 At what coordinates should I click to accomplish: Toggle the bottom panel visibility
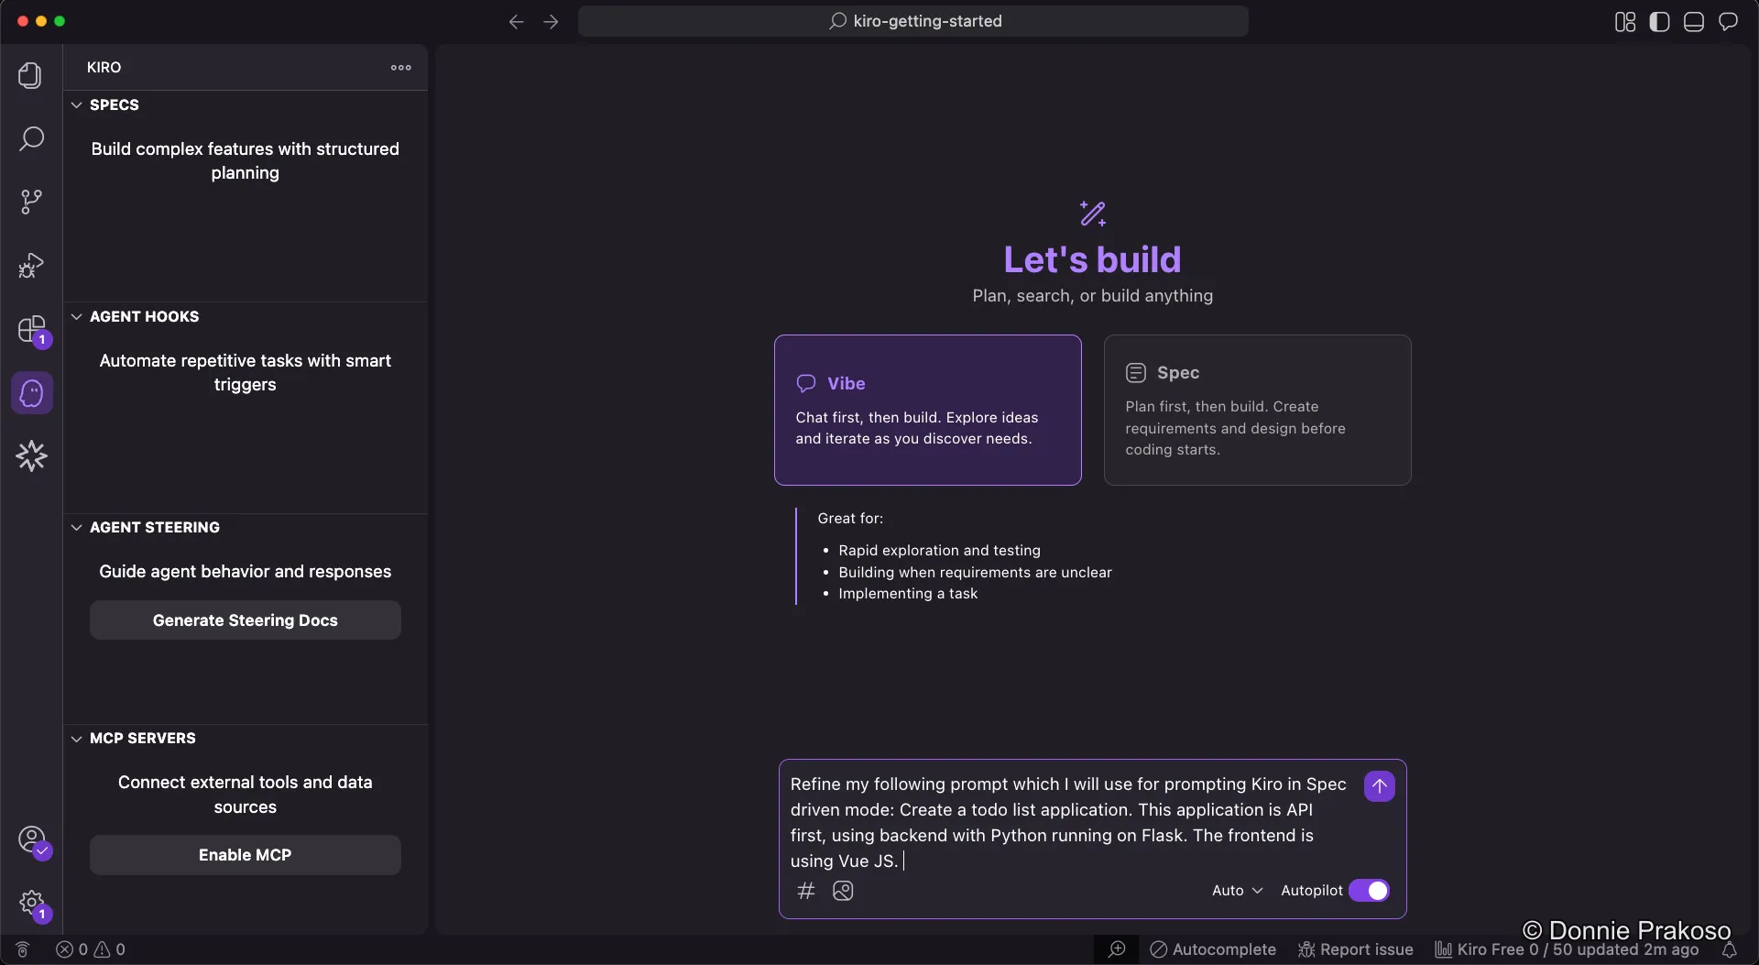pos(1693,21)
